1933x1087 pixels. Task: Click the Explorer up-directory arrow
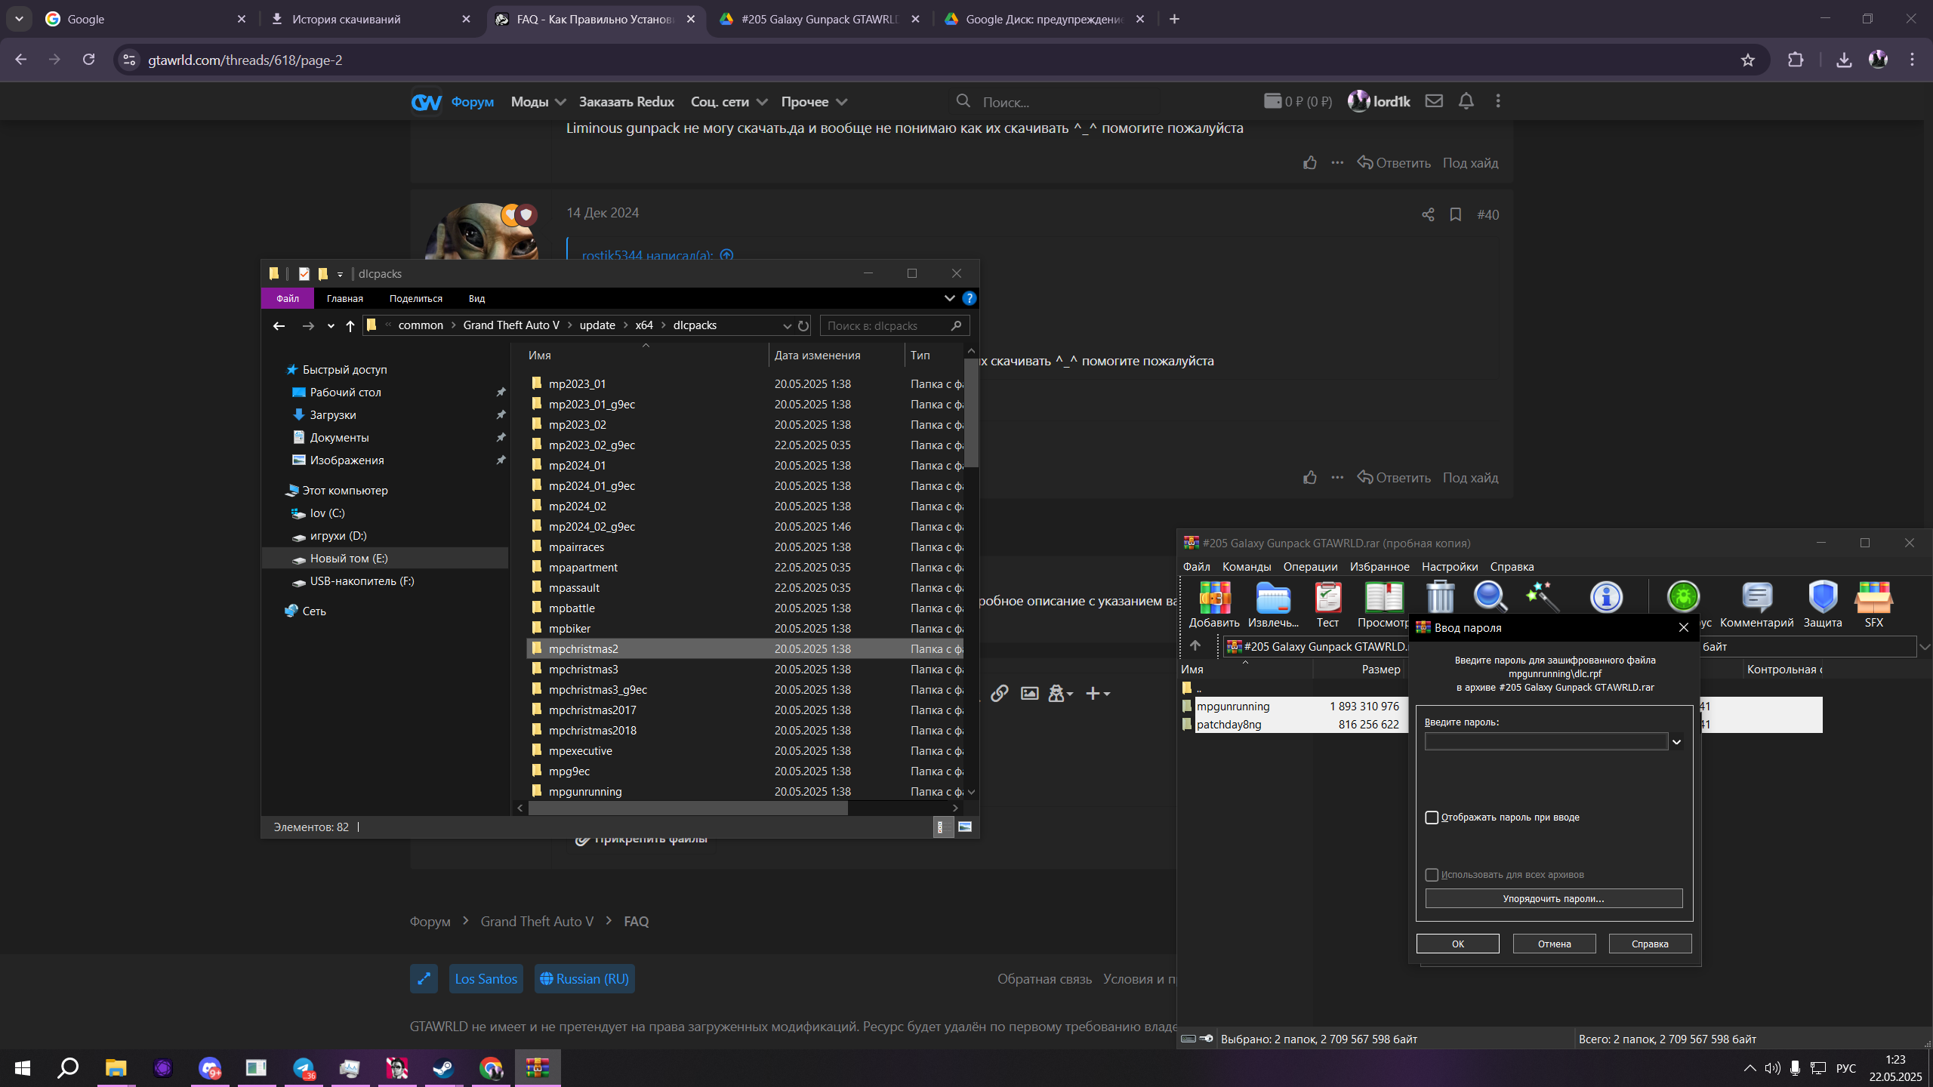(x=350, y=326)
